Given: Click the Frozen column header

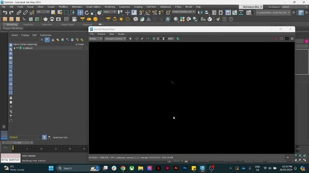Looking at the screenshot, I should pos(81,44).
